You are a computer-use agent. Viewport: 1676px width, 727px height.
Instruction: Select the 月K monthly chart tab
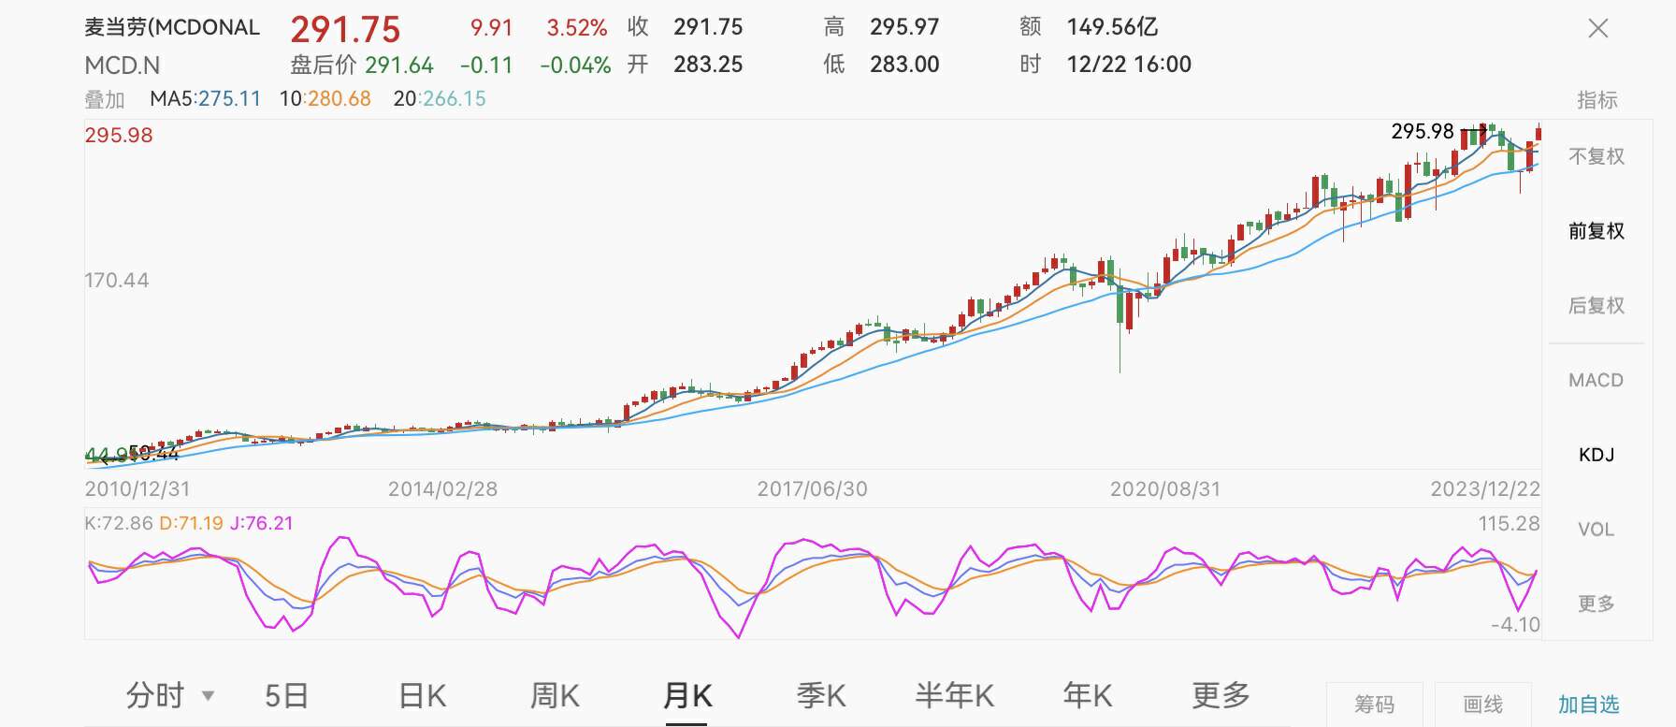tap(687, 696)
